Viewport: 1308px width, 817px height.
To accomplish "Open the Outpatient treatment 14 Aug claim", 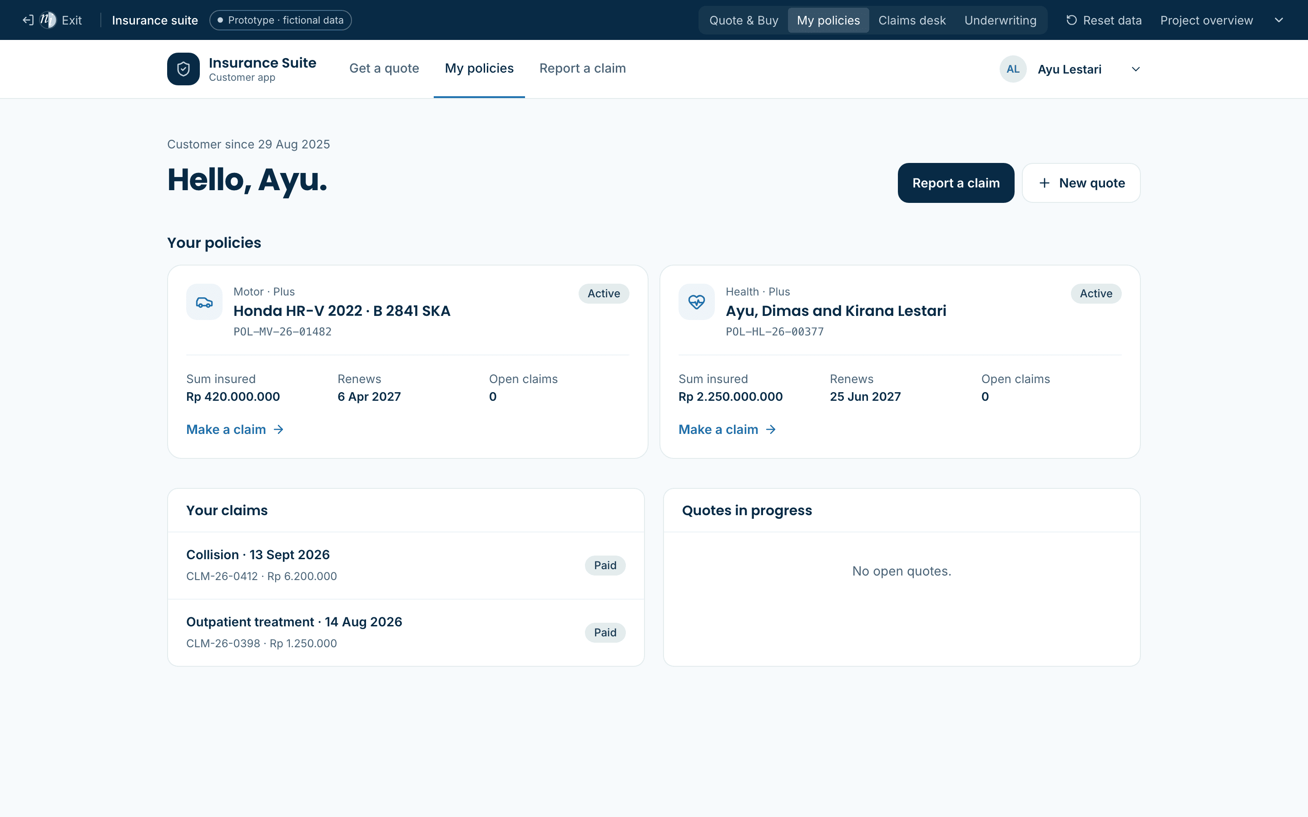I will 406,633.
